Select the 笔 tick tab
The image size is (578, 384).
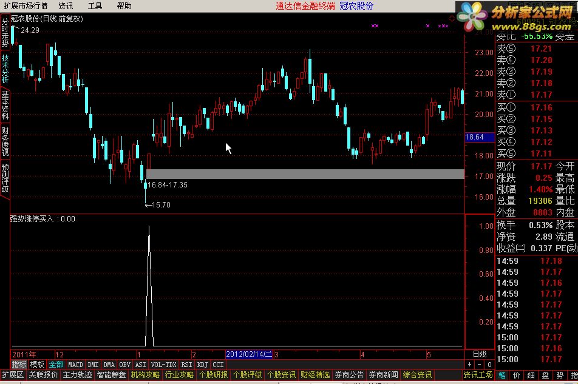point(501,375)
